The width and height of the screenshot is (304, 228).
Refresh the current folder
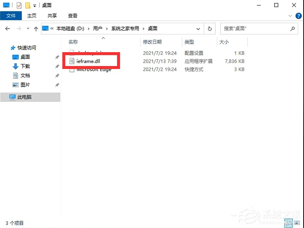click(210, 29)
